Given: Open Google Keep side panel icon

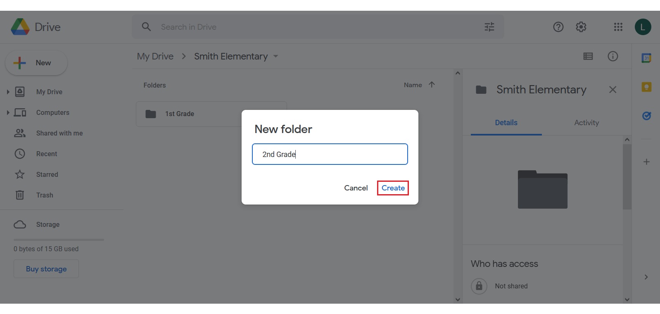Looking at the screenshot, I should [646, 87].
